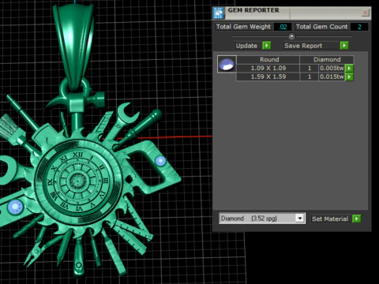Click the Update button label
Screen dimensions: 379x284
coord(246,46)
